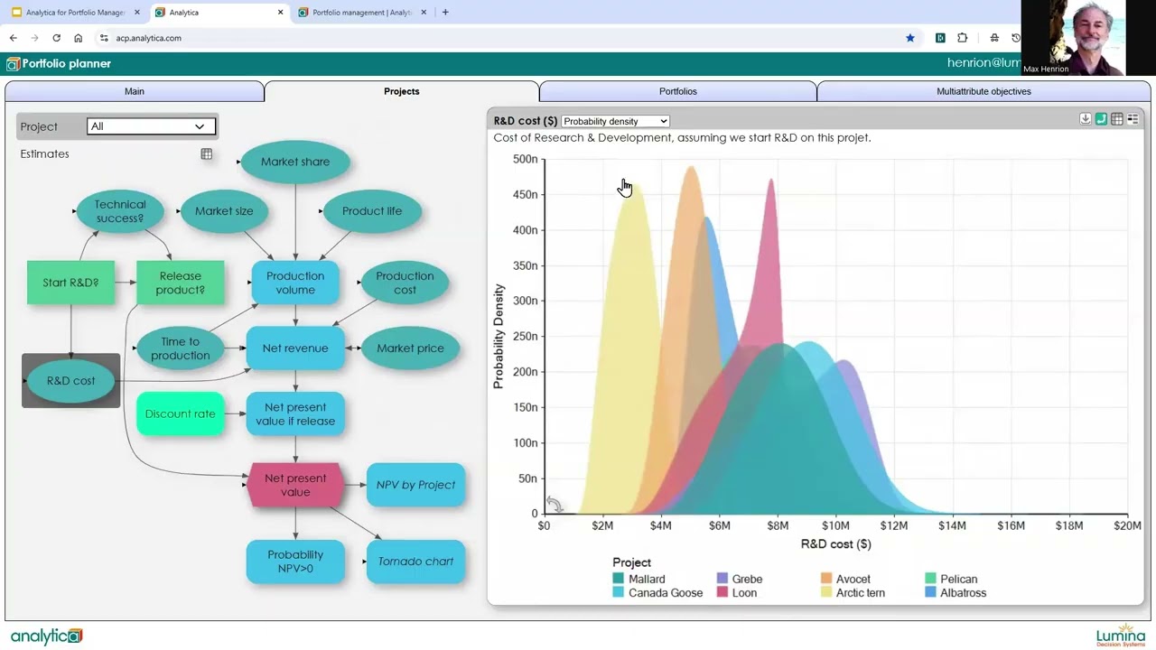Click the Arctic tern legend color swatch

(x=826, y=593)
